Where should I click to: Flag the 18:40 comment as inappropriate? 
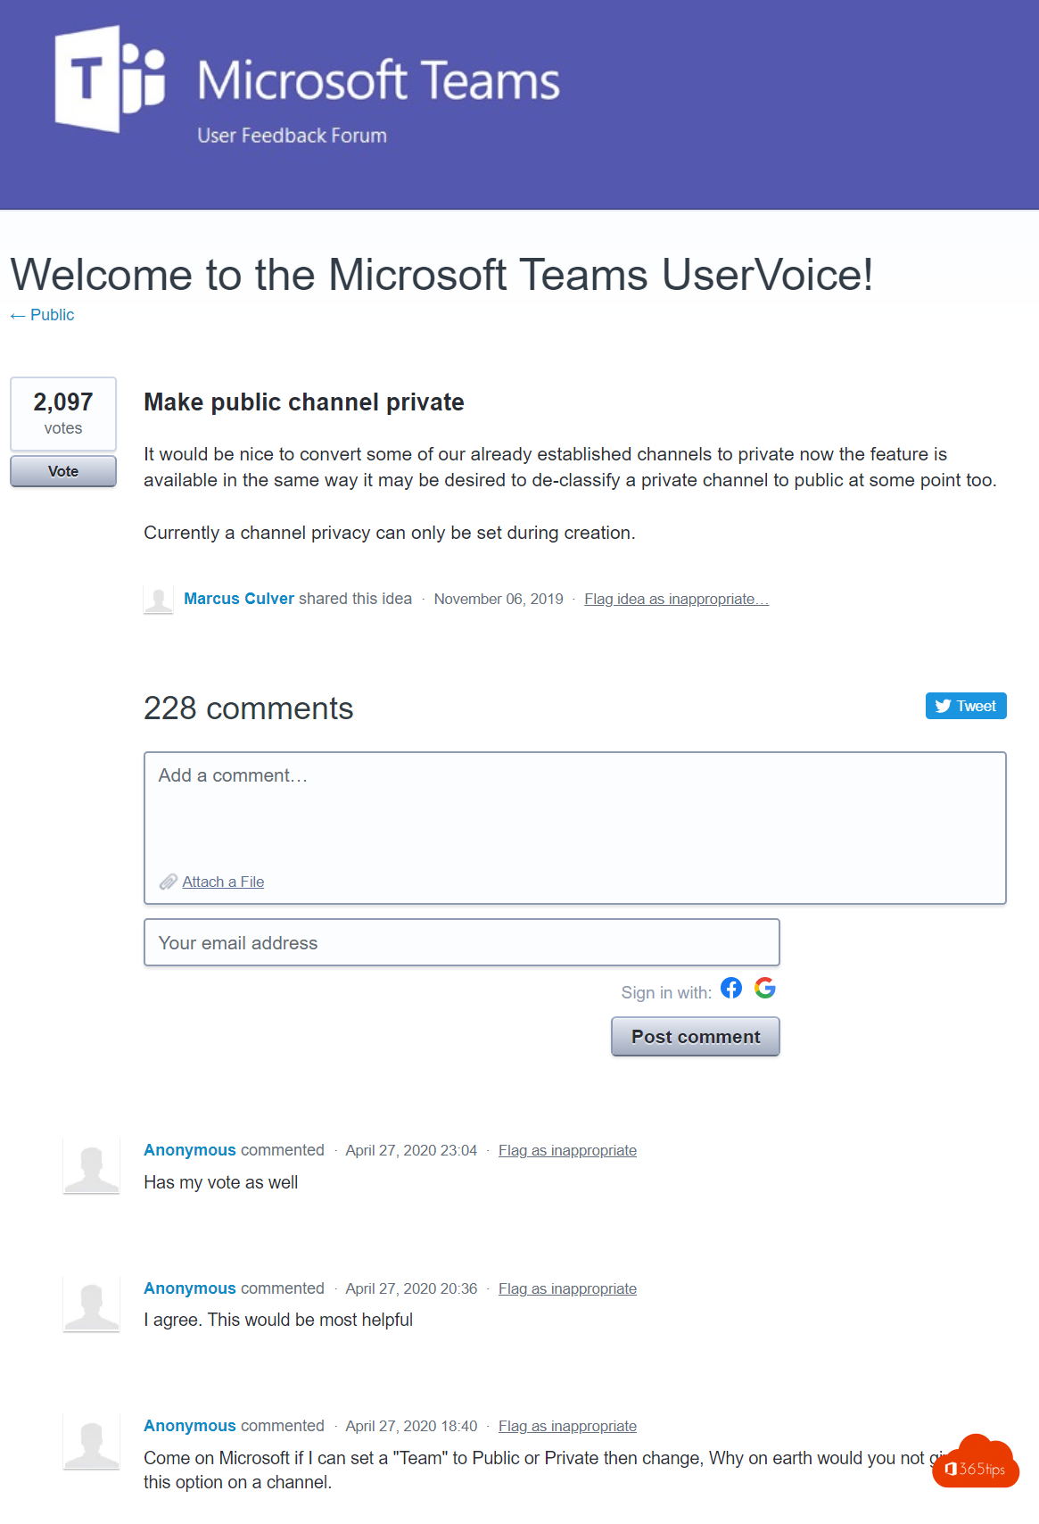click(567, 1426)
